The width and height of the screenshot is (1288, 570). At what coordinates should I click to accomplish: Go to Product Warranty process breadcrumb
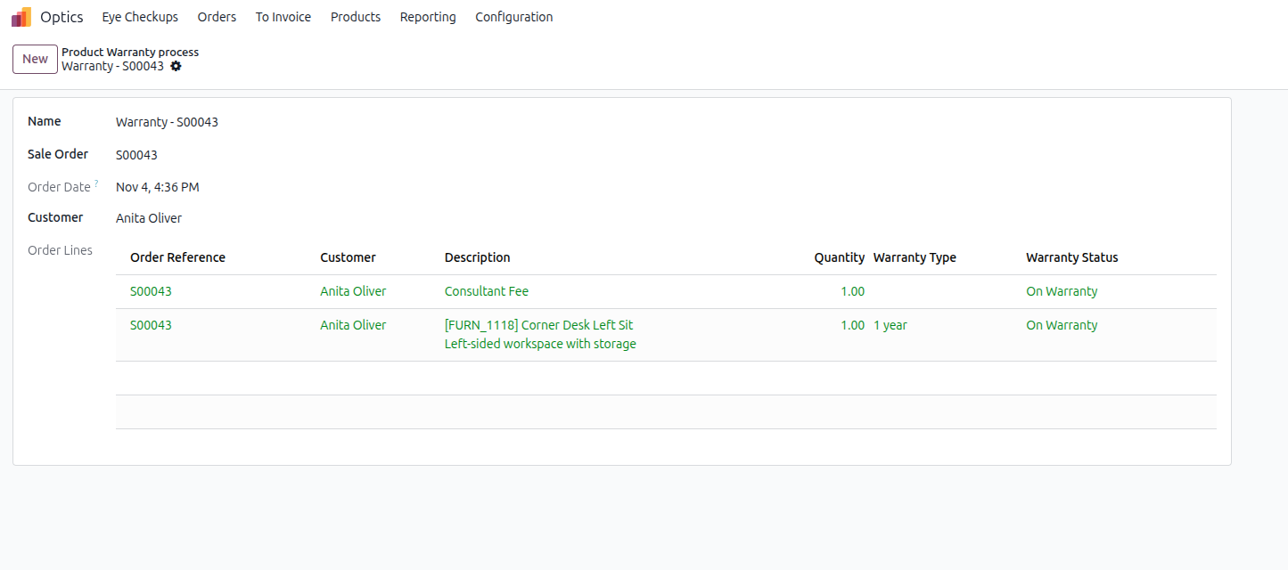[x=130, y=52]
